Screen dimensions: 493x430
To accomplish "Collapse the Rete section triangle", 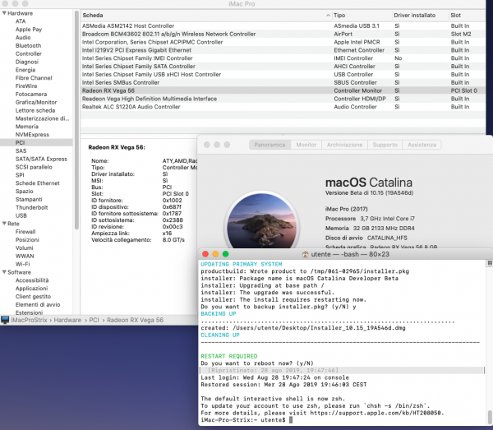I will click(x=4, y=223).
